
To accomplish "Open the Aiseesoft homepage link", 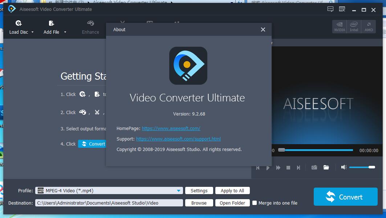I will [x=171, y=129].
